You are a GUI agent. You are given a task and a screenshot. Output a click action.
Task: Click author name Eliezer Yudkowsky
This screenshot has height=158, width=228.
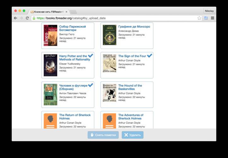pyautogui.click(x=70, y=64)
